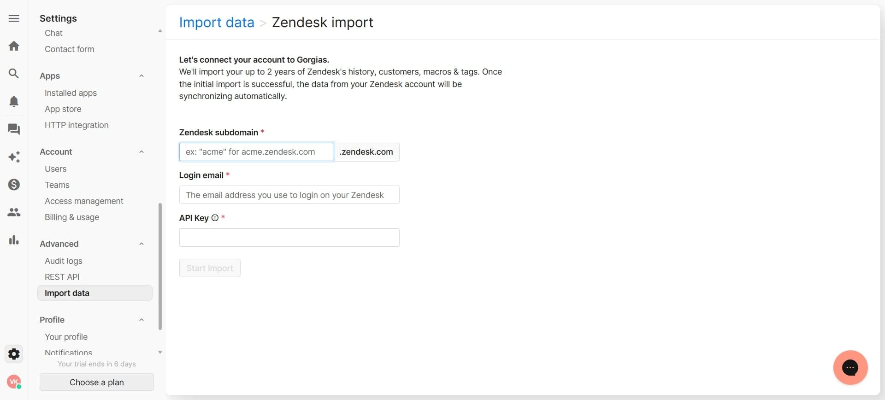Click the settings sidebar scrollbar thumb

coord(160,267)
